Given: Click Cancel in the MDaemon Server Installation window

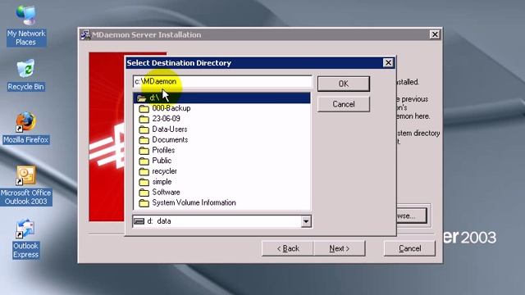Looking at the screenshot, I should [x=409, y=248].
